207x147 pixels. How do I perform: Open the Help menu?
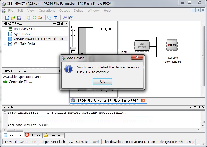click(107, 11)
